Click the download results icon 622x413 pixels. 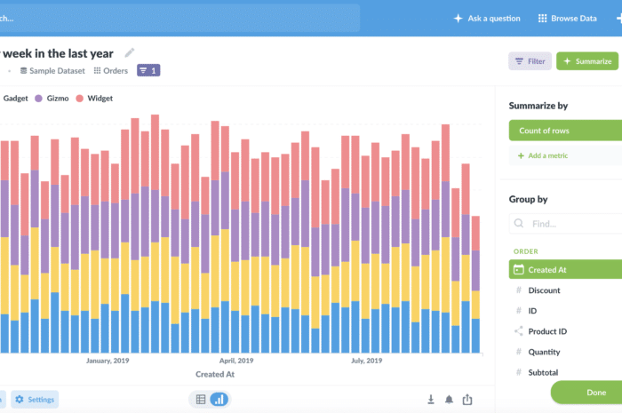(x=431, y=400)
